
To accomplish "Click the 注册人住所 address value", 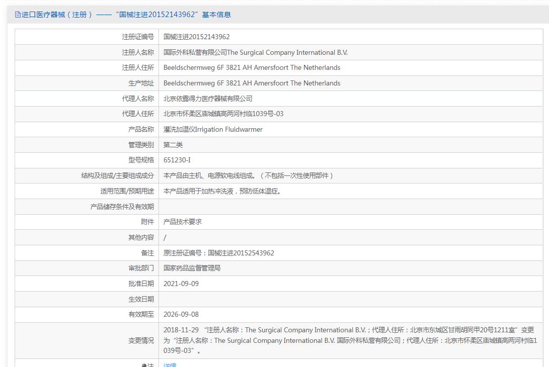I will 252,67.
